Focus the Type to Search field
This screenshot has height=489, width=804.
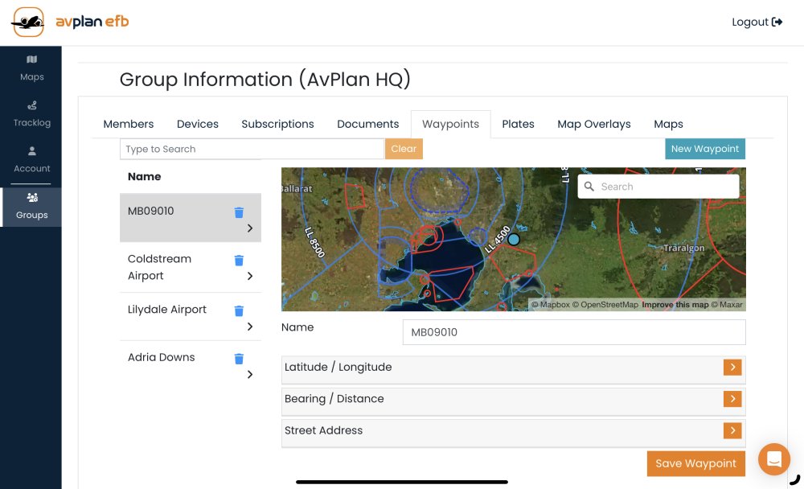[x=252, y=149]
